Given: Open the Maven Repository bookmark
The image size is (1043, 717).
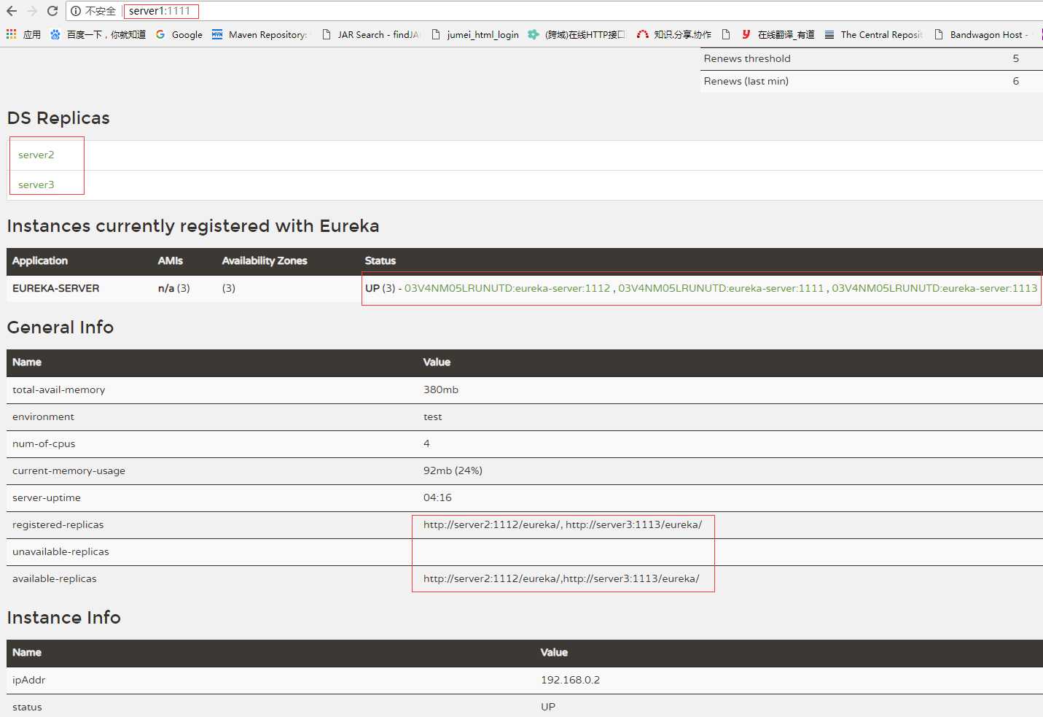Looking at the screenshot, I should tap(259, 34).
